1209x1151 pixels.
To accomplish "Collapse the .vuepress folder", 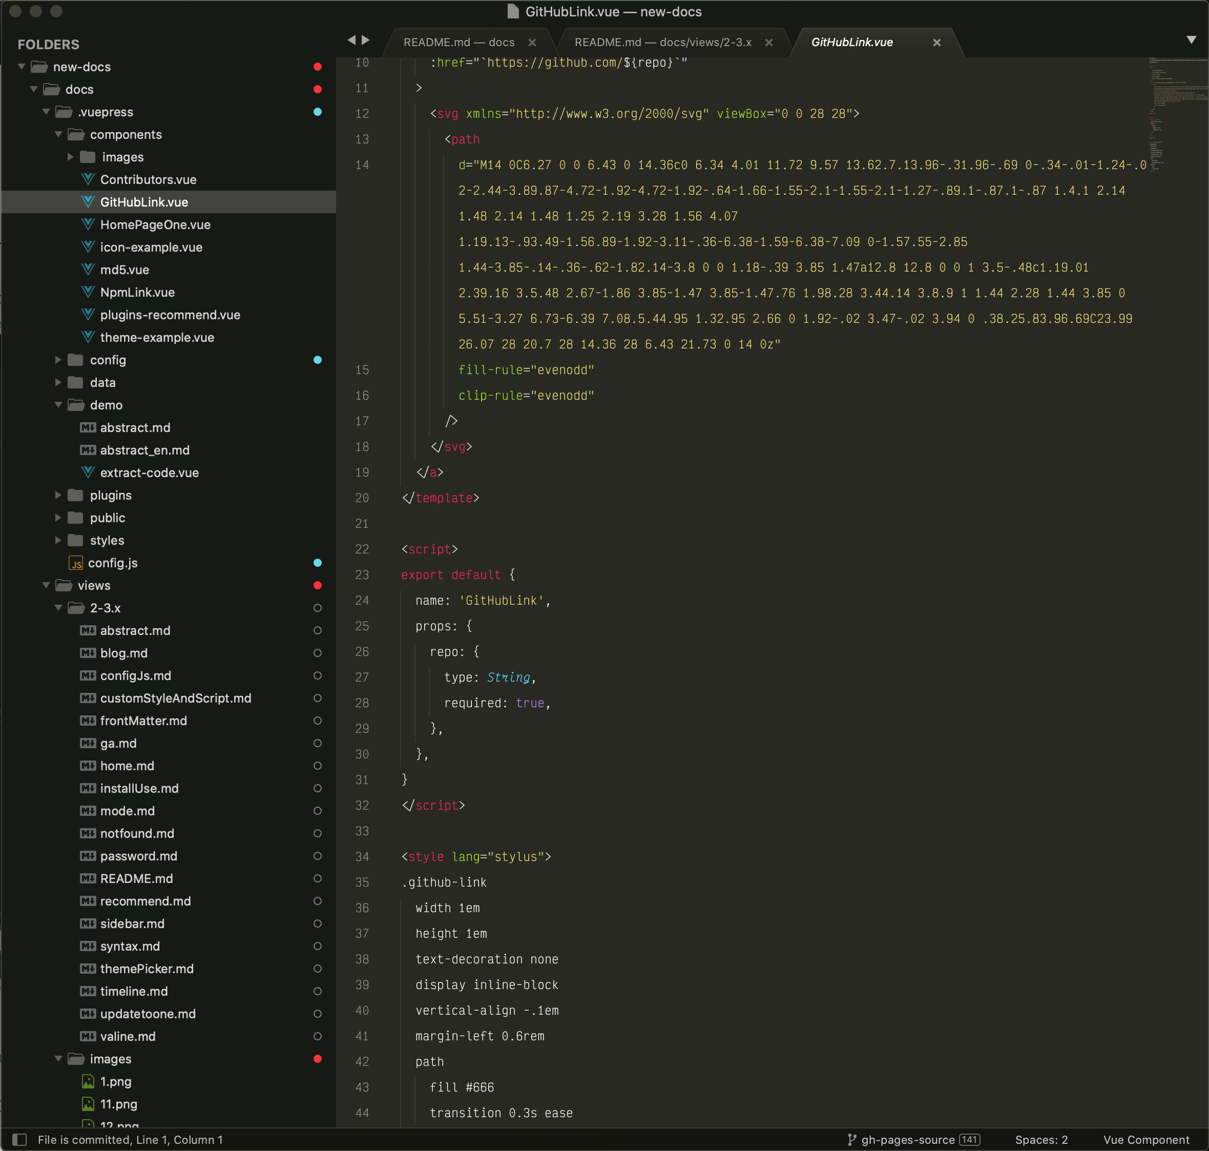I will (46, 112).
